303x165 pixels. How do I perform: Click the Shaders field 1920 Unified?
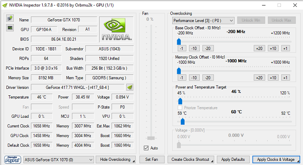[110, 59]
